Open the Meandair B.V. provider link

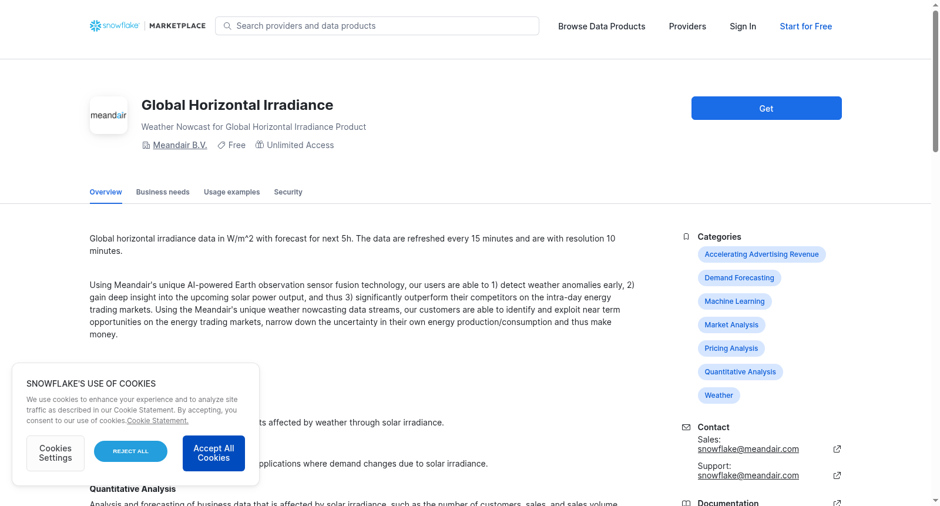click(180, 145)
